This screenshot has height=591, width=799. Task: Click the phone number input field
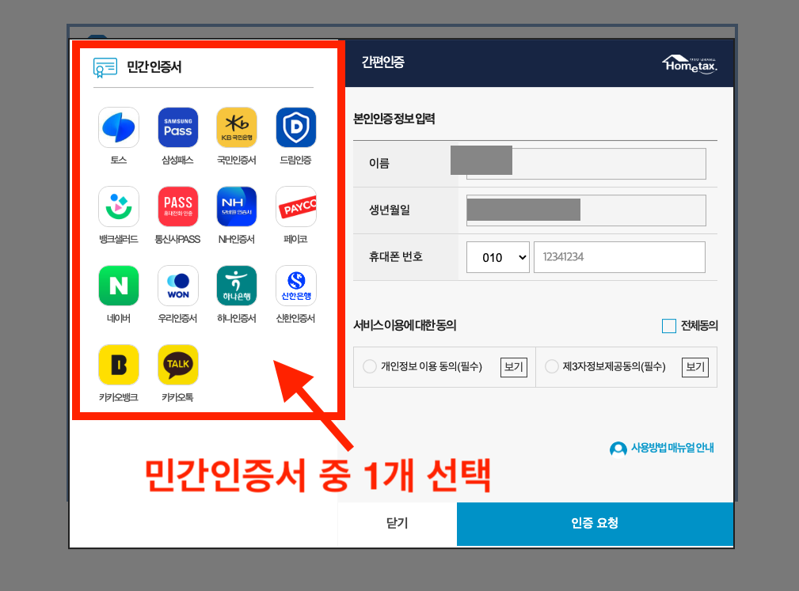tap(619, 256)
